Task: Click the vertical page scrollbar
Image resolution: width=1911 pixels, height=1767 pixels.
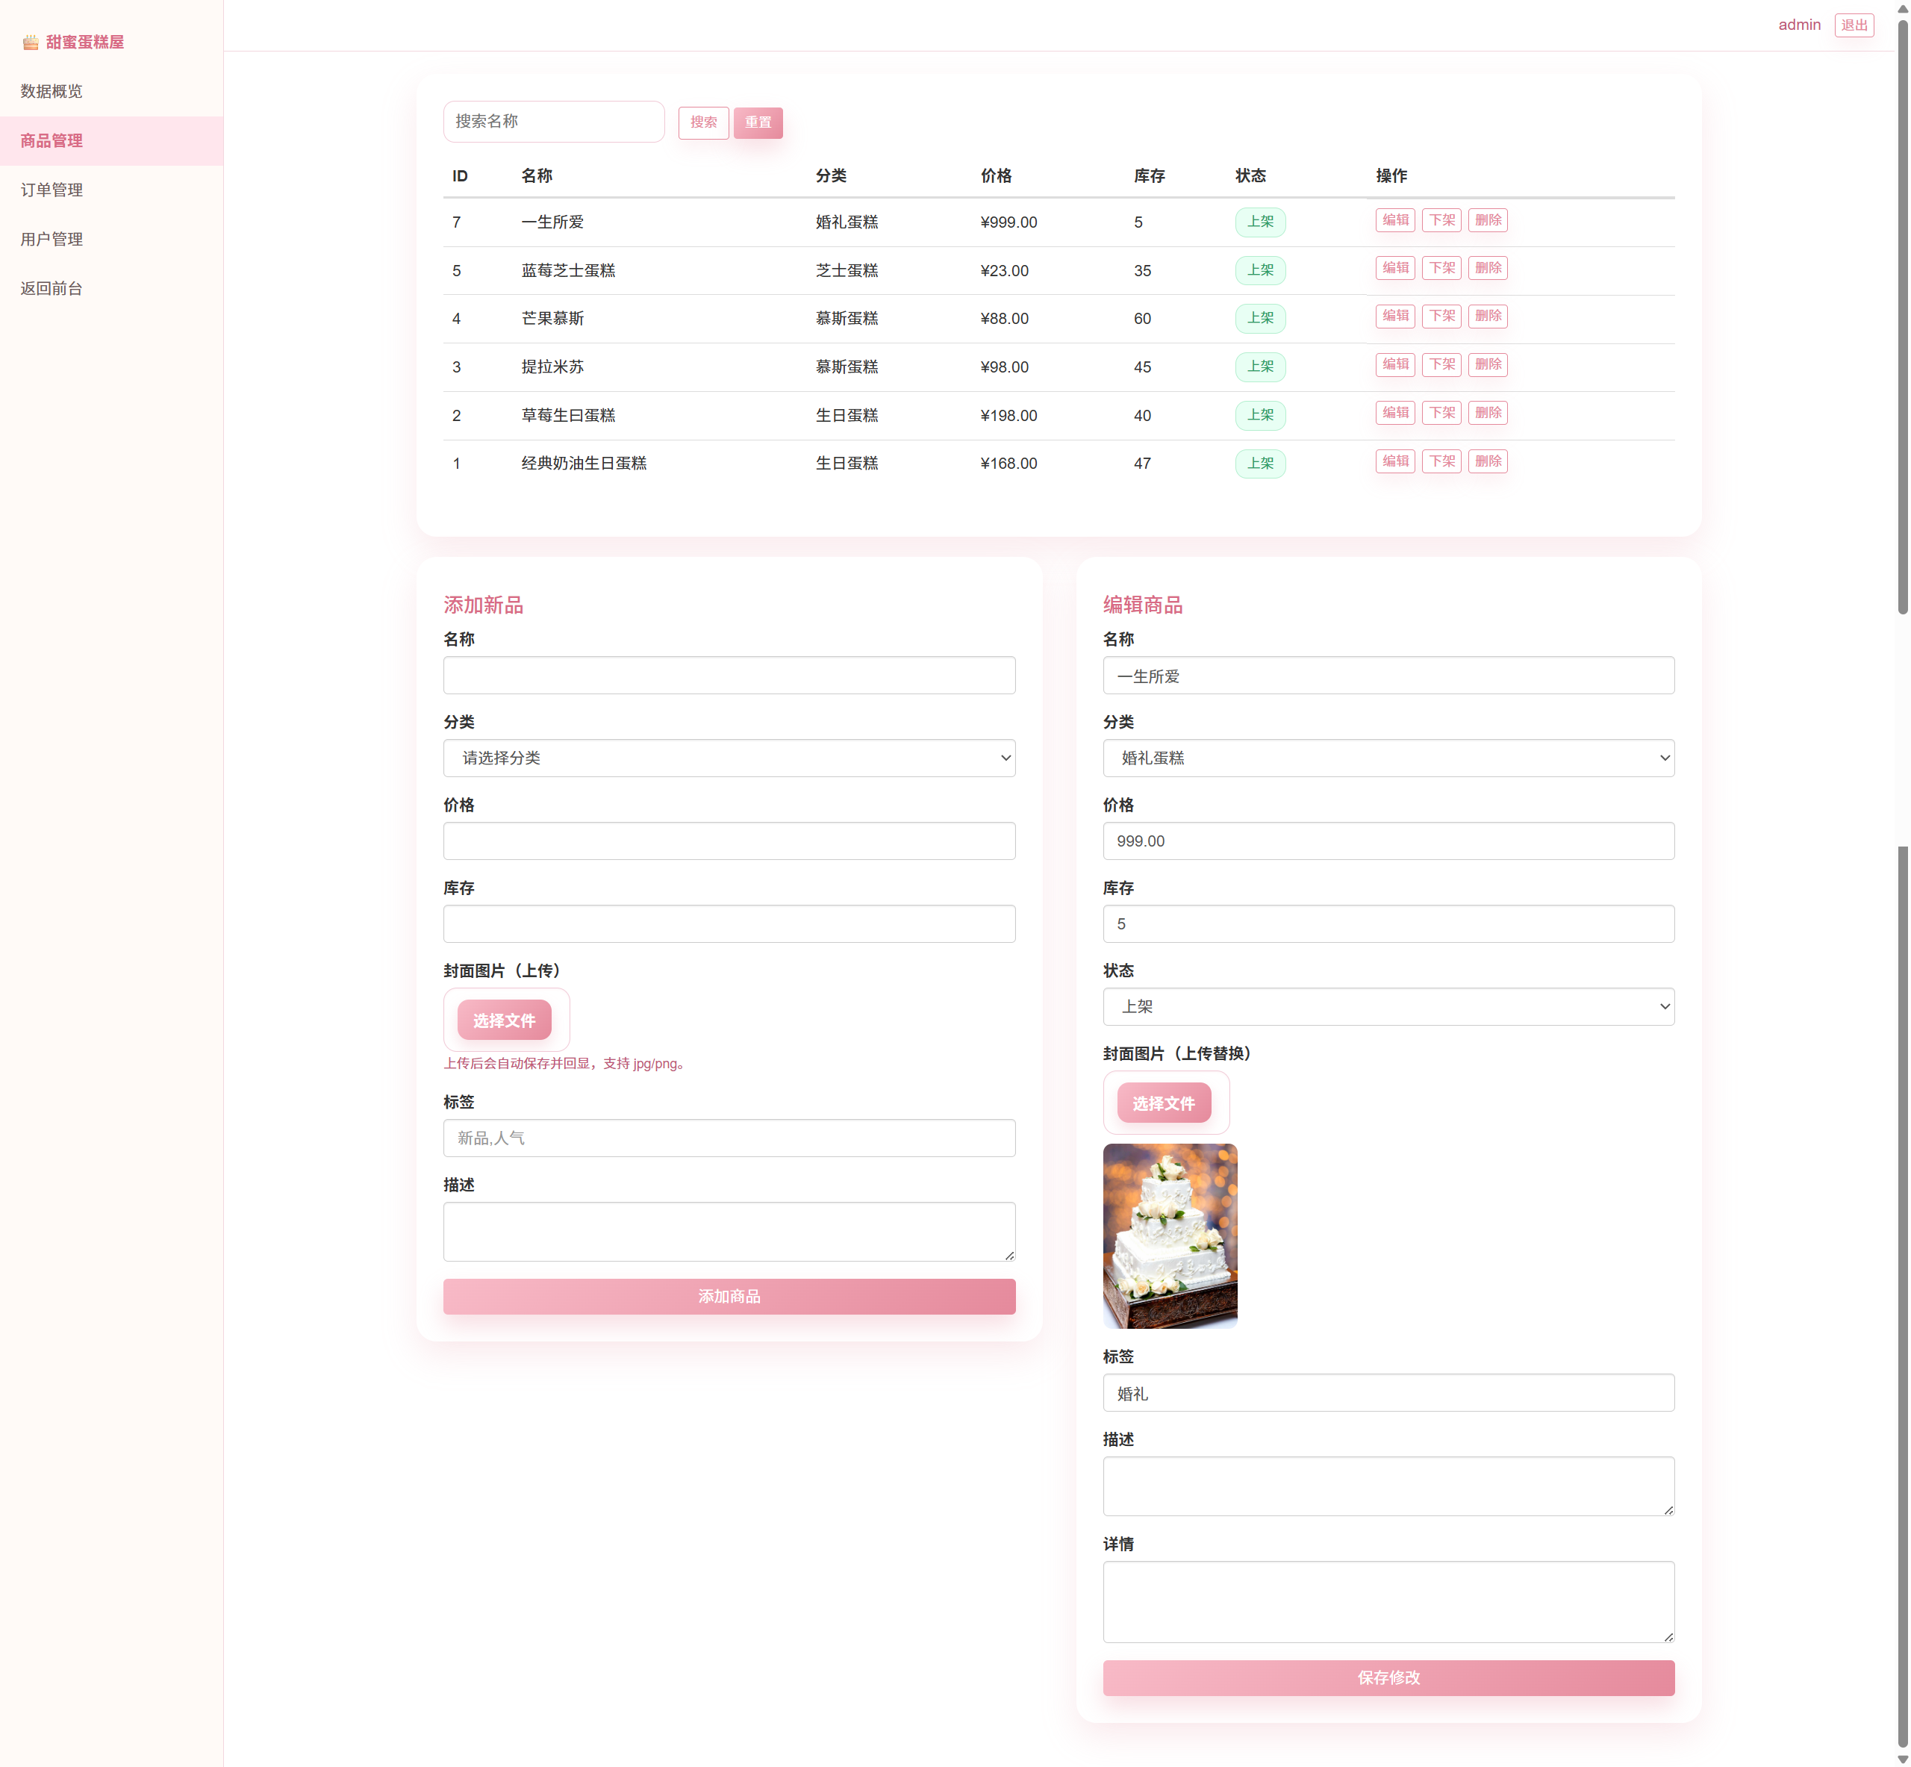Action: pos(1901,316)
